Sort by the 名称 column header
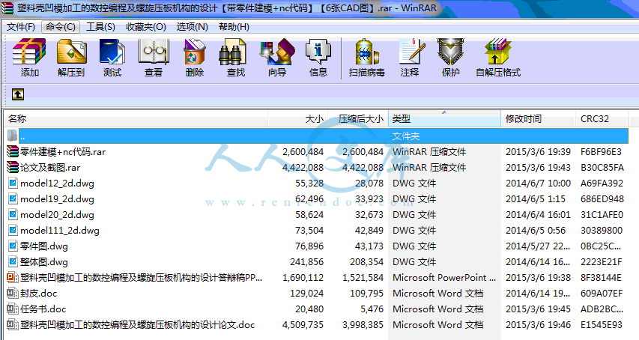The height and width of the screenshot is (340, 639). click(x=136, y=119)
